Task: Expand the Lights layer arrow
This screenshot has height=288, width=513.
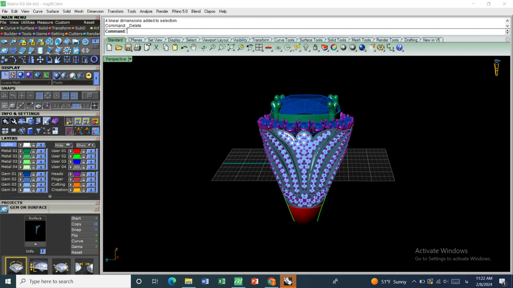Action: click(21, 145)
